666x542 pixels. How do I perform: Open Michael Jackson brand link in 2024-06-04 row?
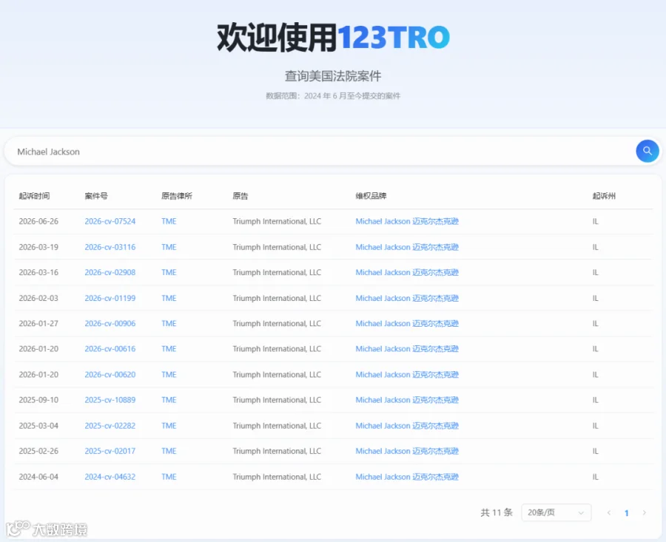pyautogui.click(x=407, y=477)
